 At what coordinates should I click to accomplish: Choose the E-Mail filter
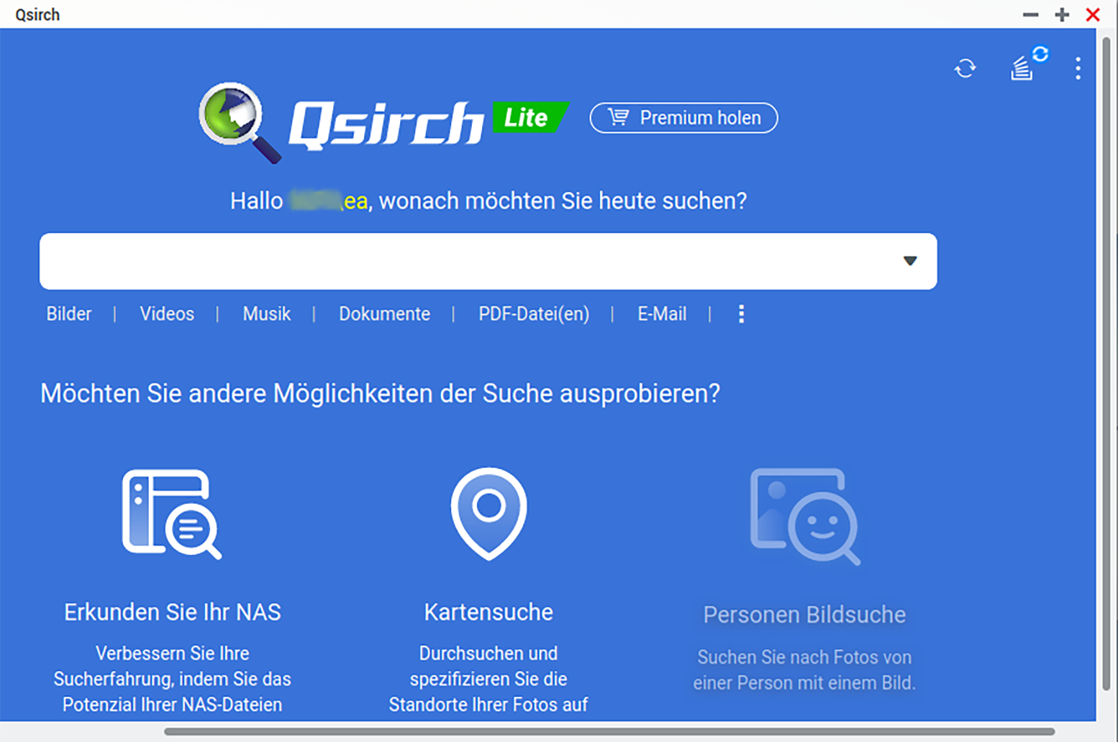[662, 314]
